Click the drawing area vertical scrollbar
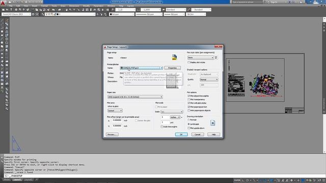 point(324,85)
